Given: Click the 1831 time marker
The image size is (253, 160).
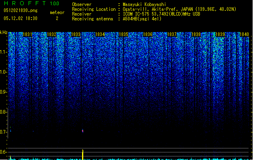Looking at the screenshot, I should 27,34.
